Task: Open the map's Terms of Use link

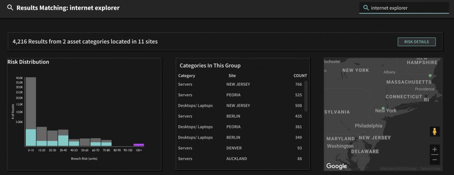Action: 430,169
